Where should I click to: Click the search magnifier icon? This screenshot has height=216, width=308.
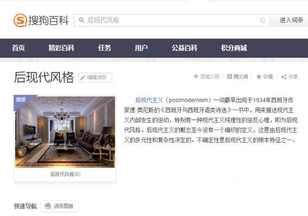pyautogui.click(x=82, y=20)
